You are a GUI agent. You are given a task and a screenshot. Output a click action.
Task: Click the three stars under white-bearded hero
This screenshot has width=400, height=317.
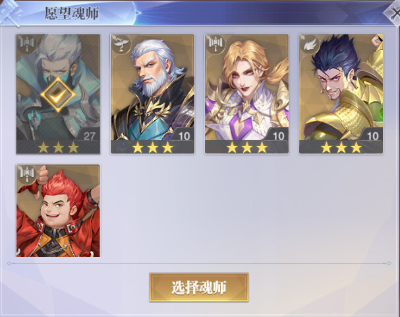tap(152, 147)
